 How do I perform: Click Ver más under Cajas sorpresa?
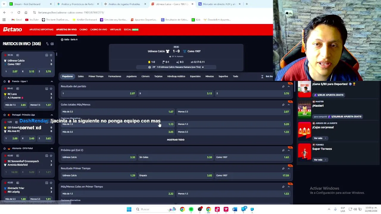(320, 138)
